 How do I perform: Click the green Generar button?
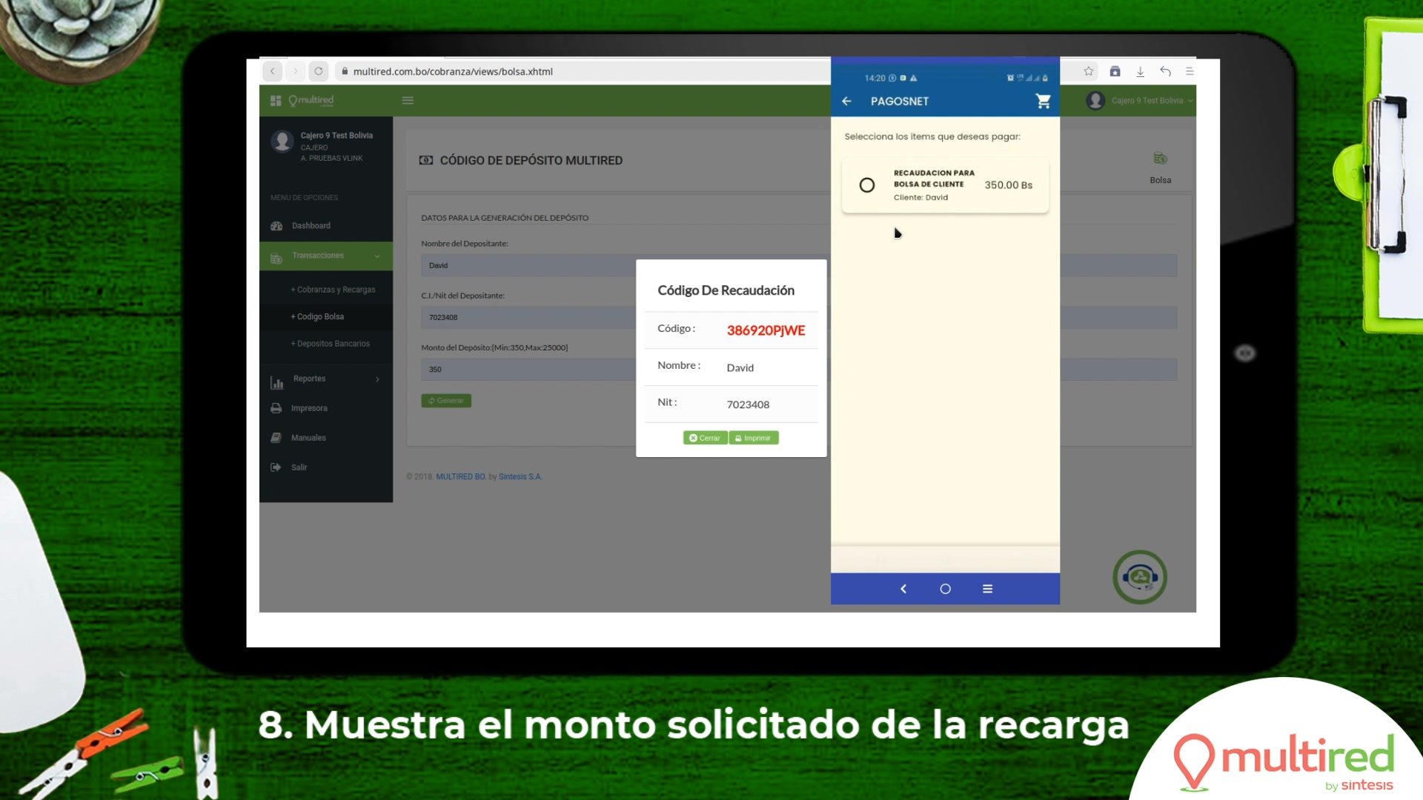(446, 401)
